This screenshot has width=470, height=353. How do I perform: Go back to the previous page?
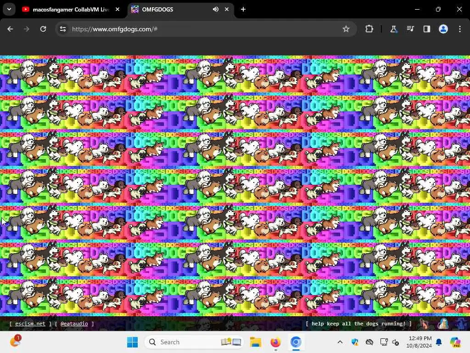pos(10,29)
